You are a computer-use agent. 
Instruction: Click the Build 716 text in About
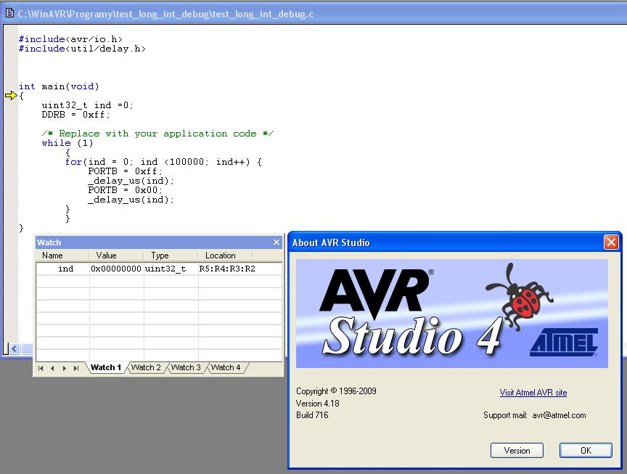[x=312, y=415]
